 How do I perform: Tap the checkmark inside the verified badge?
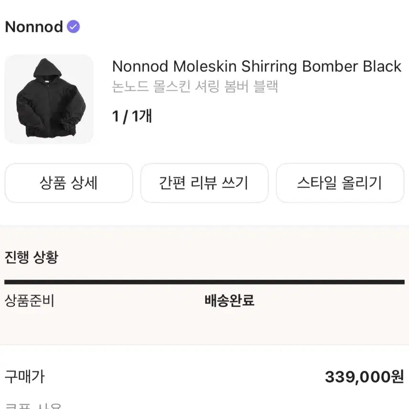(x=73, y=27)
